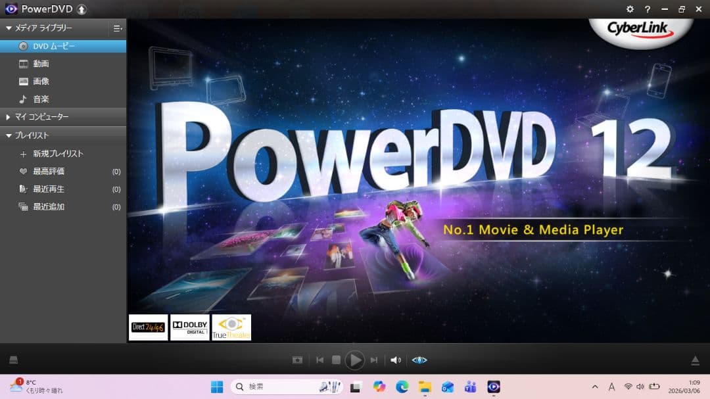Capture a snapshot with the camera icon
This screenshot has height=399, width=710.
[x=298, y=360]
